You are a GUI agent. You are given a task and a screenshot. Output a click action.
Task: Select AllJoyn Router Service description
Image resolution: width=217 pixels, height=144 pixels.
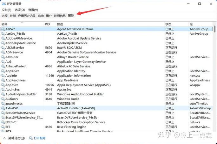[73, 57]
